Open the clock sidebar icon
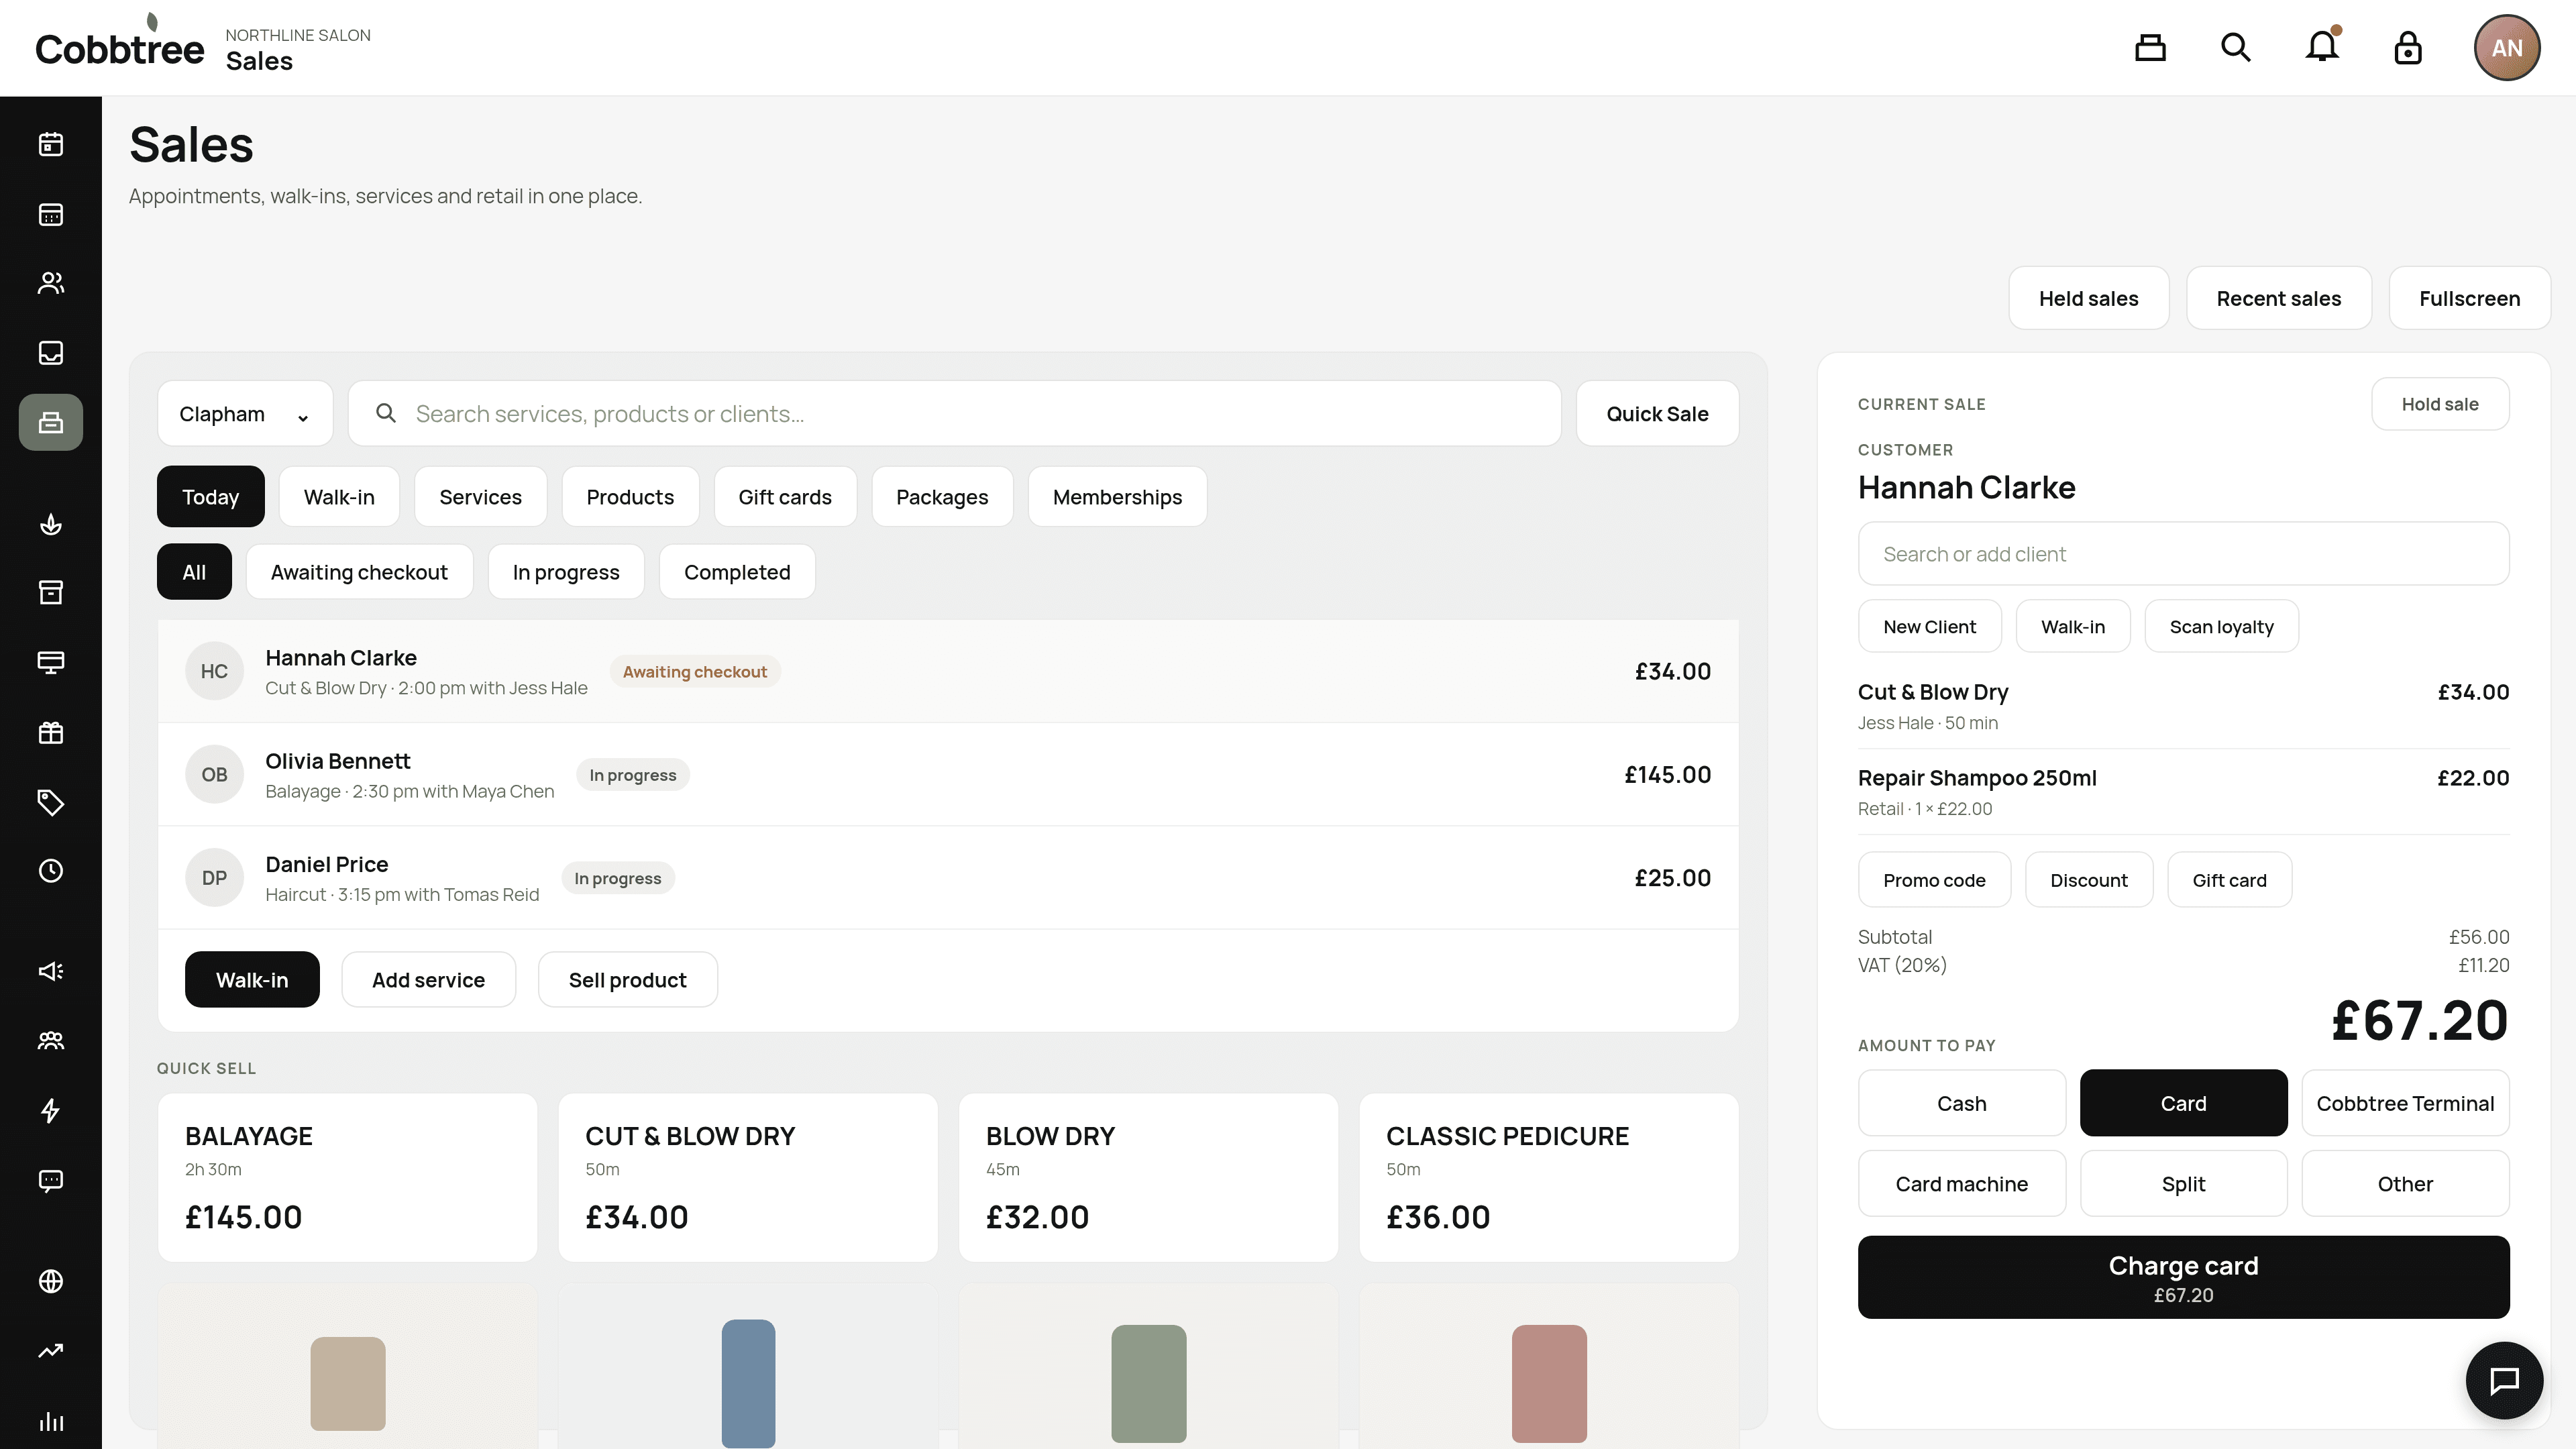This screenshot has width=2576, height=1449. (x=51, y=871)
